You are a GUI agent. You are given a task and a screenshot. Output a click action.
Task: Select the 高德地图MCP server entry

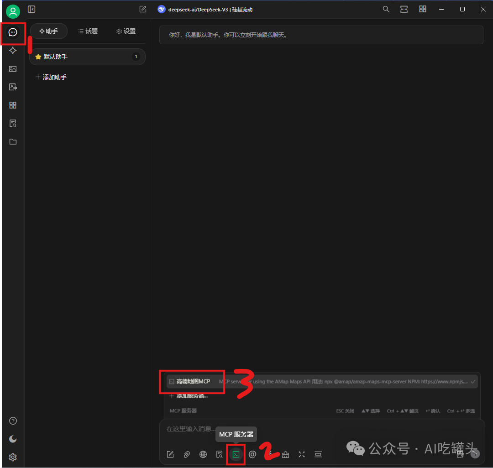tap(322, 382)
